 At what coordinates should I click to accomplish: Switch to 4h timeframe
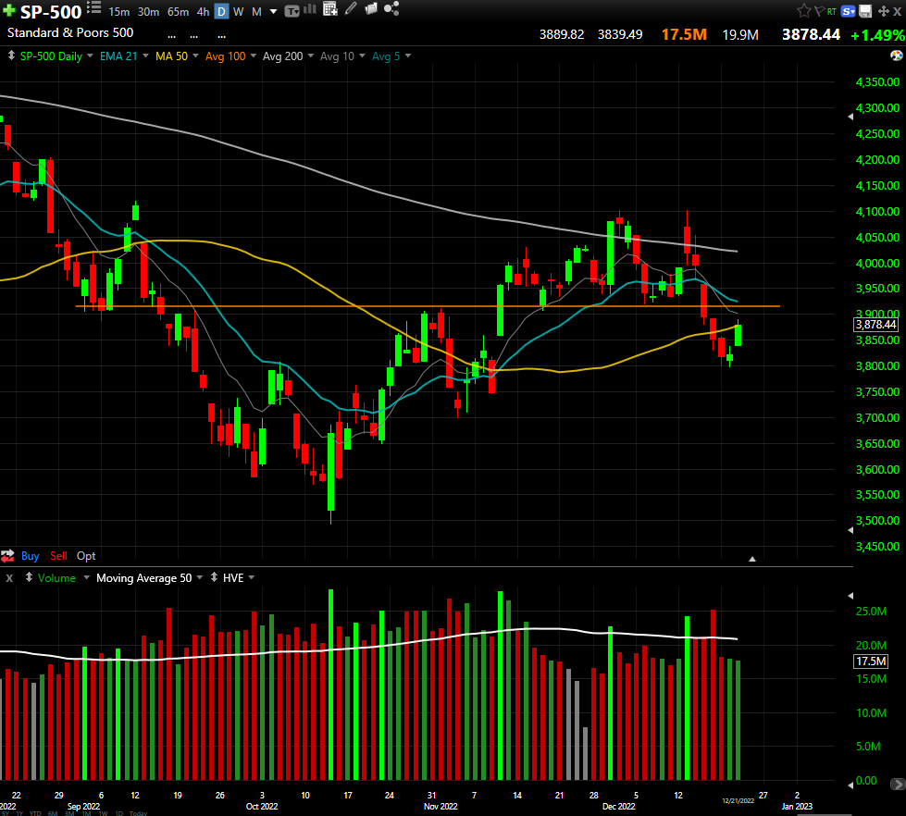tap(203, 11)
